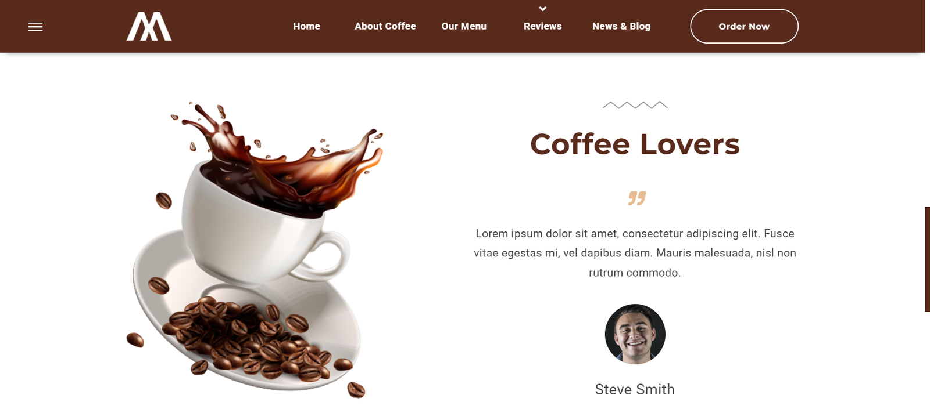
Task: Visit the News & Blog section
Action: pos(621,26)
